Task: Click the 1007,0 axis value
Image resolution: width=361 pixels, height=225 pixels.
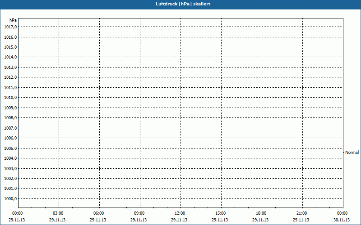Action: [10, 128]
